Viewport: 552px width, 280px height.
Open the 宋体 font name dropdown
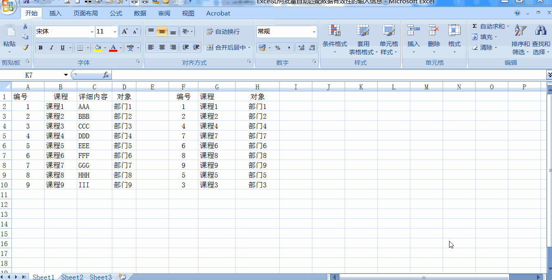(92, 32)
